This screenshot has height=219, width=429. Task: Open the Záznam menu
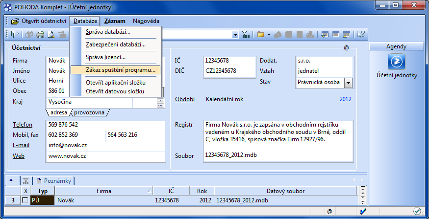click(115, 21)
